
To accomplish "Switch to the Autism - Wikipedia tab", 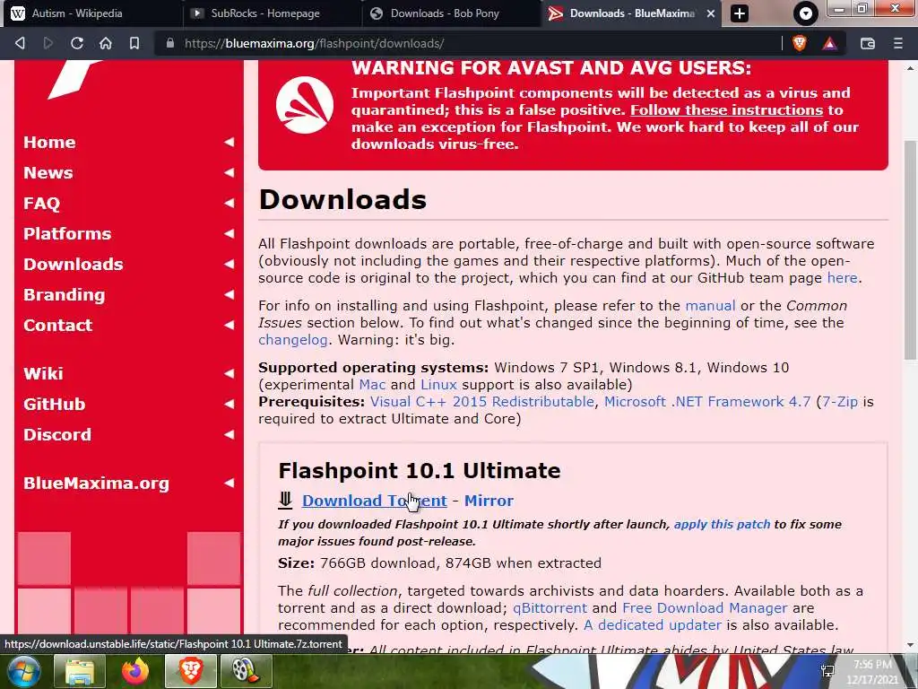I will (x=93, y=13).
